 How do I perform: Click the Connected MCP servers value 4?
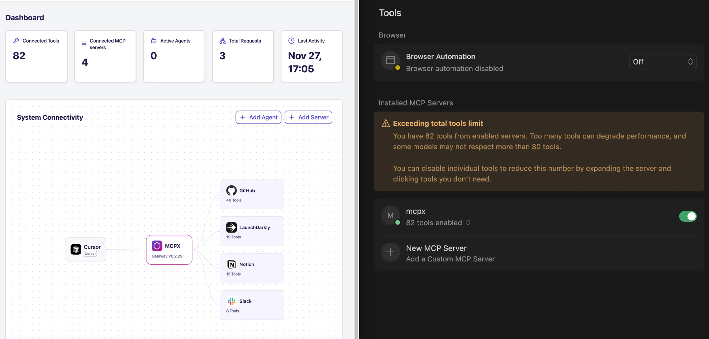coord(85,62)
